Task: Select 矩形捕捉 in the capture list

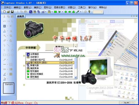Action: tap(50, 71)
